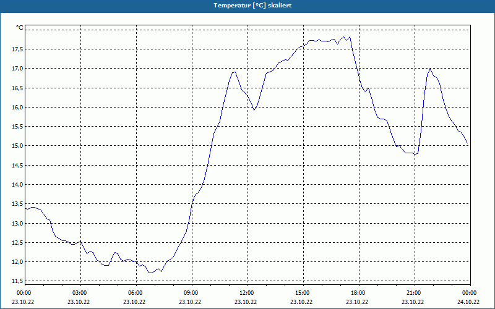The image size is (495, 309).
Task: Click the 18:00 time label
Action: [x=357, y=293]
